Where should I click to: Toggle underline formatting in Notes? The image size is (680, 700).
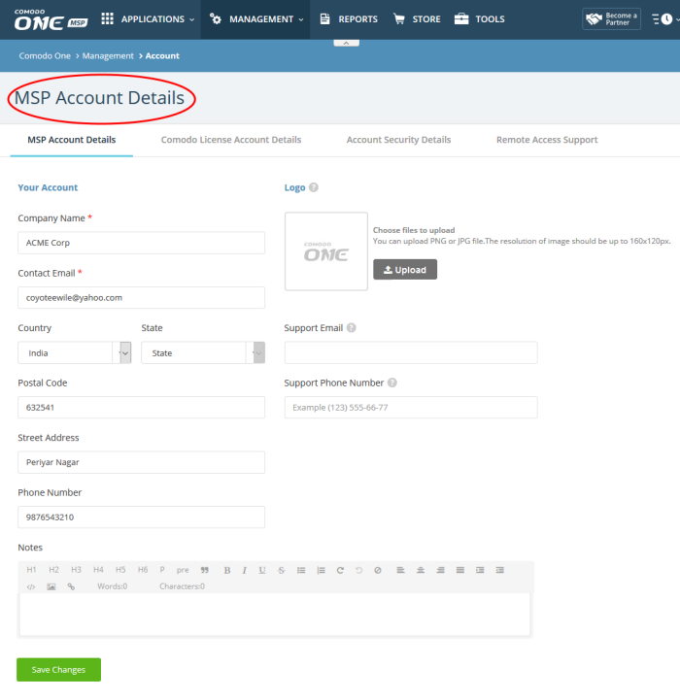coord(262,570)
